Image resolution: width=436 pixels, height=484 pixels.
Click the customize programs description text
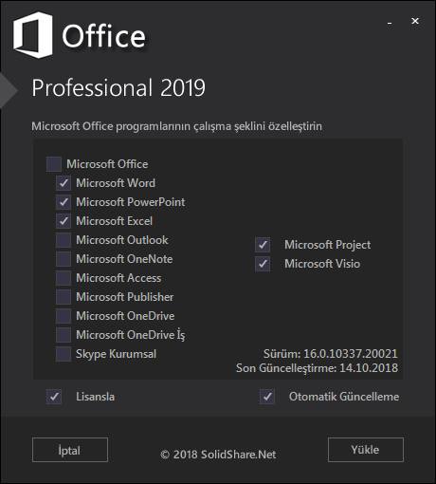177,126
